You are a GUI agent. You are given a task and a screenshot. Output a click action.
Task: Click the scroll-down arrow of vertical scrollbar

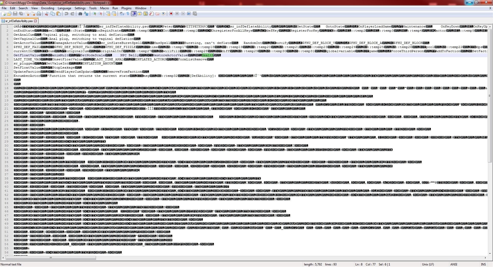point(490,254)
